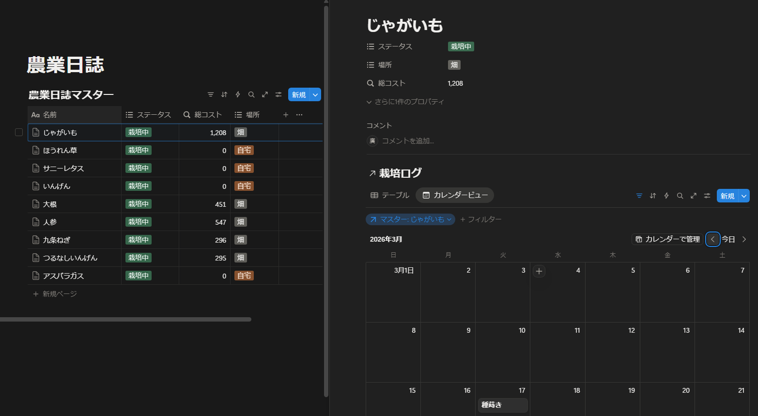Click search icon in 農業日誌マスター toolbar
Screen dimensions: 758x416
click(251, 95)
